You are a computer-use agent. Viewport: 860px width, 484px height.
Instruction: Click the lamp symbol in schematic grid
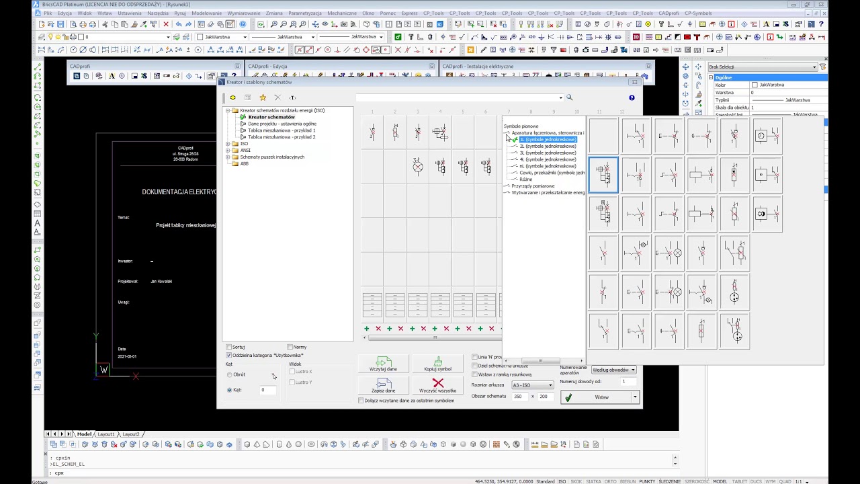tap(418, 166)
